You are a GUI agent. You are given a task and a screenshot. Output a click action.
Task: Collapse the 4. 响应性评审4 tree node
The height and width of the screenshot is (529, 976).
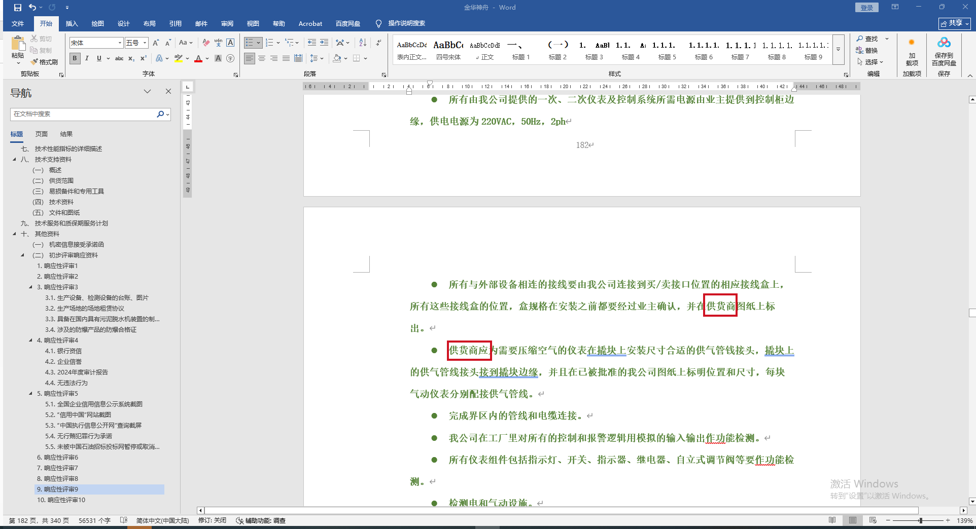[x=30, y=341]
